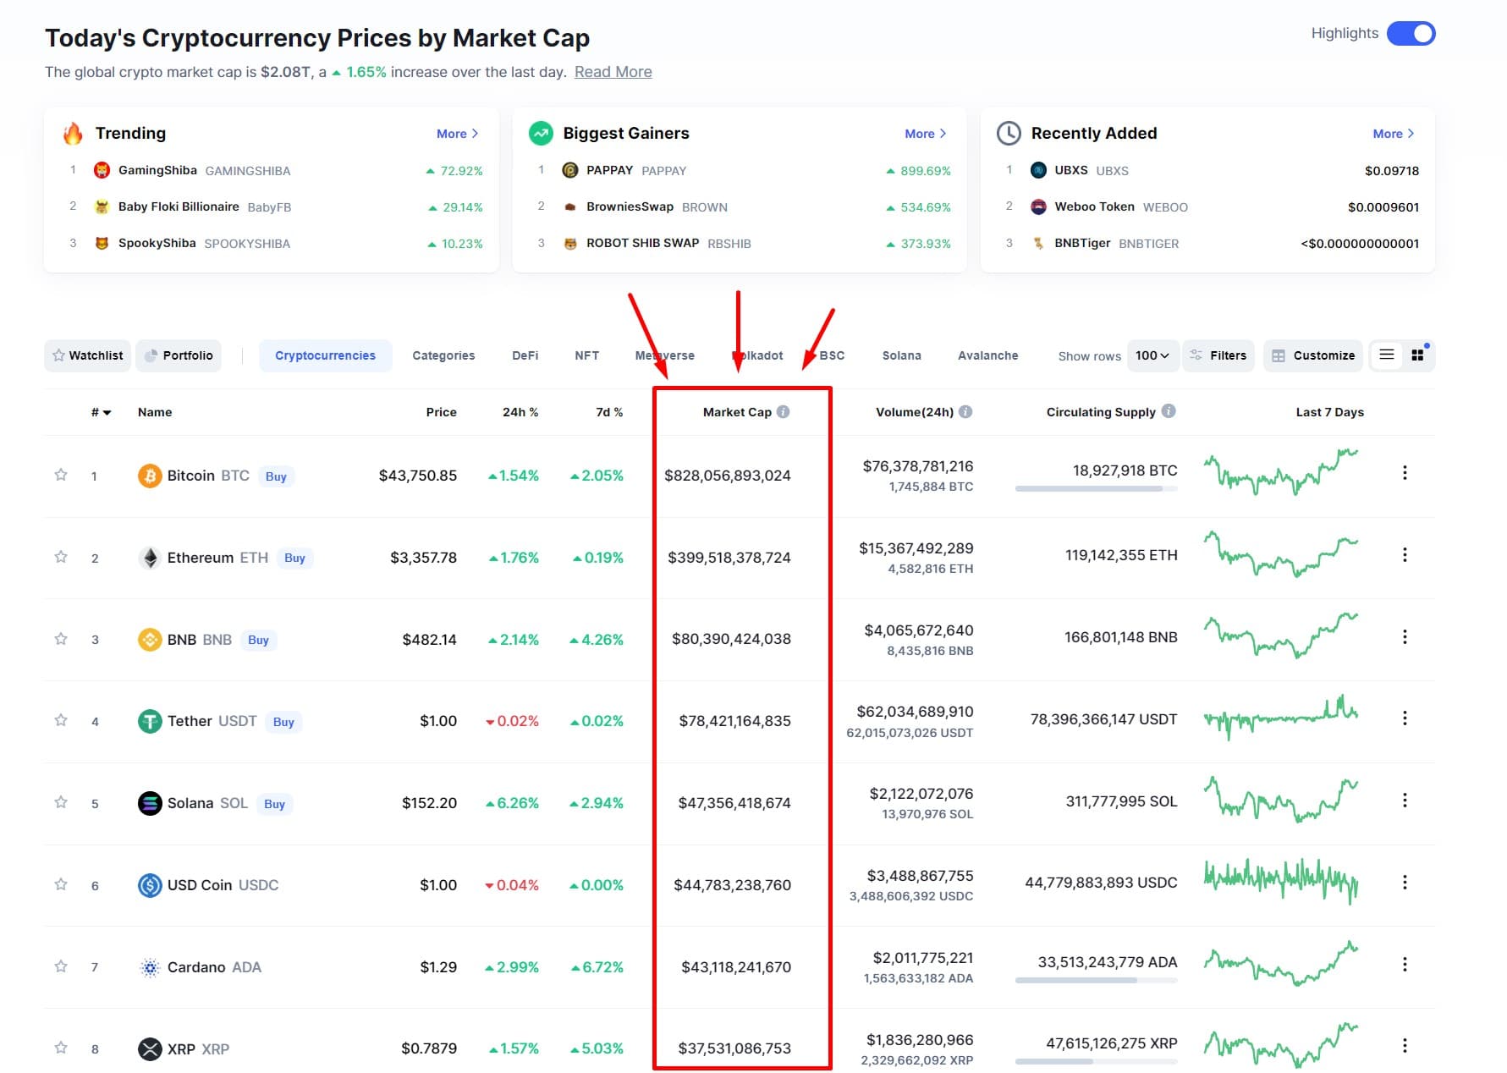The width and height of the screenshot is (1507, 1073).
Task: Switch to the DeFi tab
Action: 525,355
